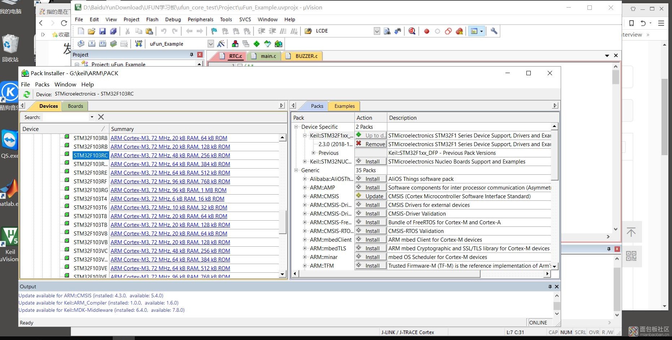This screenshot has height=340, width=672.
Task: Collapse the Generic packs tree node
Action: click(x=296, y=170)
